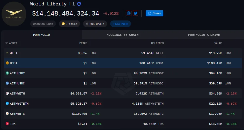Open the AETHWBTC asset link
This screenshot has height=130, width=244.
[17, 114]
